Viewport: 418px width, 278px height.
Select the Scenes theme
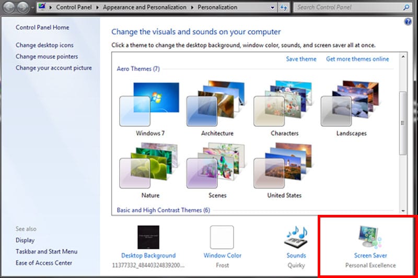pos(217,171)
